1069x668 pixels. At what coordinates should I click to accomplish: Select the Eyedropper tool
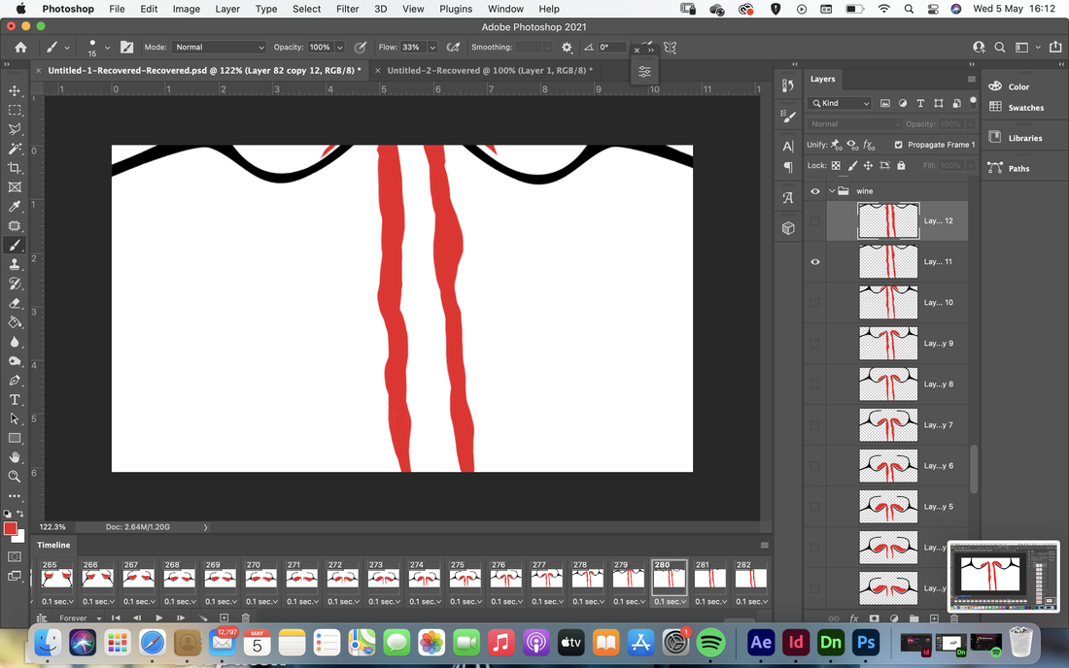[x=15, y=207]
